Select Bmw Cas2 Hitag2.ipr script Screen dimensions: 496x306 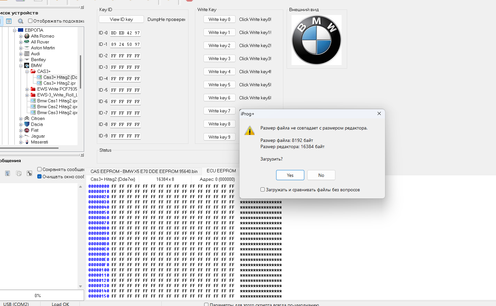pos(57,107)
